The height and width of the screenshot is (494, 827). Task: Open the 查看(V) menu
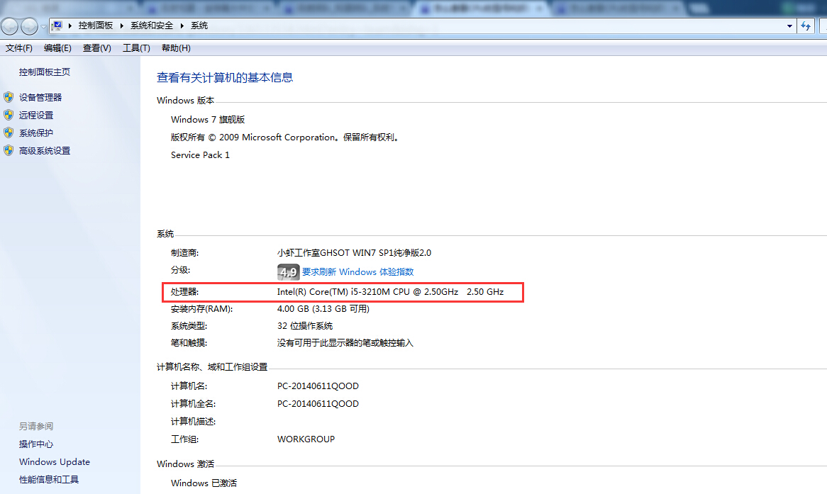(x=97, y=48)
